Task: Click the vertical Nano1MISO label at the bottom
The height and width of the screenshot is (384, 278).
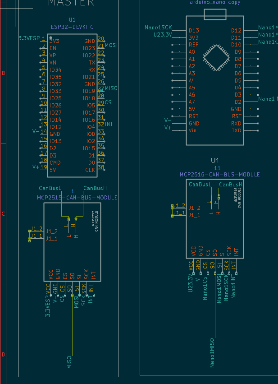Action: [x=212, y=353]
